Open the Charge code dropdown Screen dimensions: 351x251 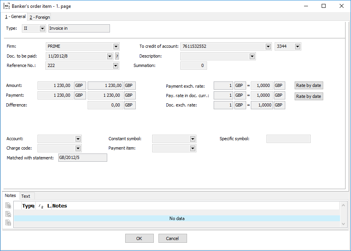click(x=78, y=148)
